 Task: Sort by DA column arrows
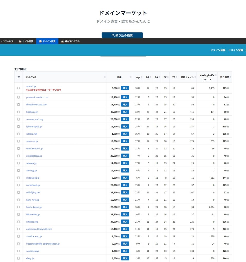(x=159, y=77)
